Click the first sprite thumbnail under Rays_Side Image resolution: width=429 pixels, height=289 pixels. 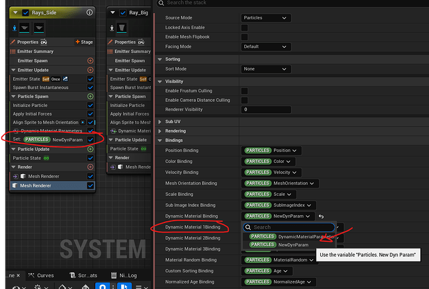coord(25,27)
